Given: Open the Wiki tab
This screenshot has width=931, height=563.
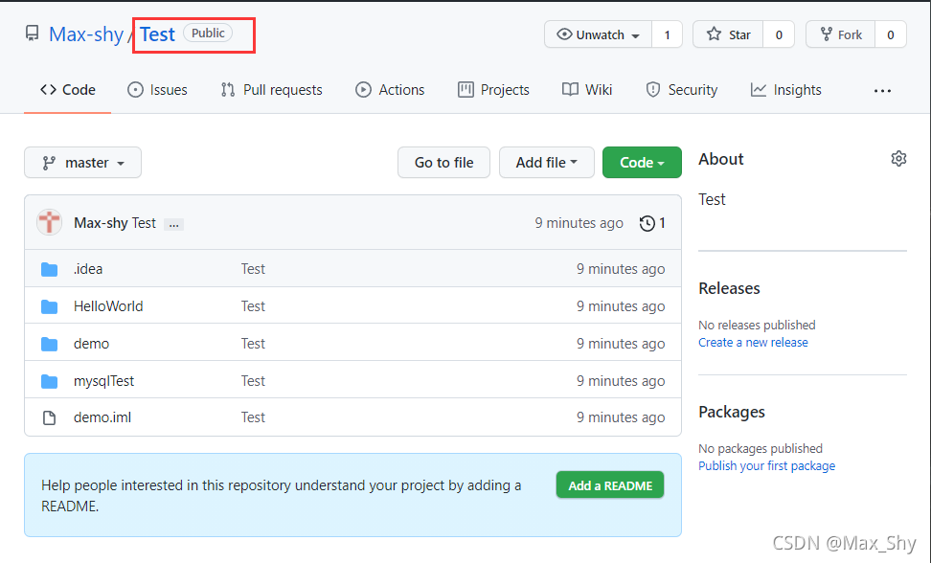Looking at the screenshot, I should (x=587, y=90).
